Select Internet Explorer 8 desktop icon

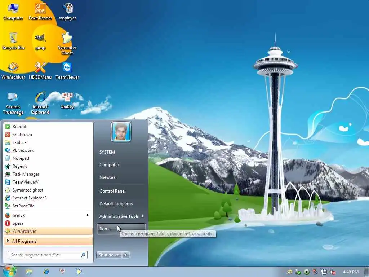click(x=40, y=103)
